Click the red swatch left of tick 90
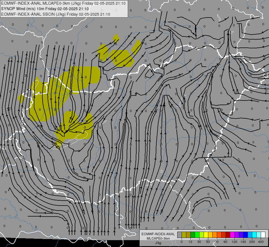Image resolution: width=269 pixels, height=247 pixels. coord(224,235)
